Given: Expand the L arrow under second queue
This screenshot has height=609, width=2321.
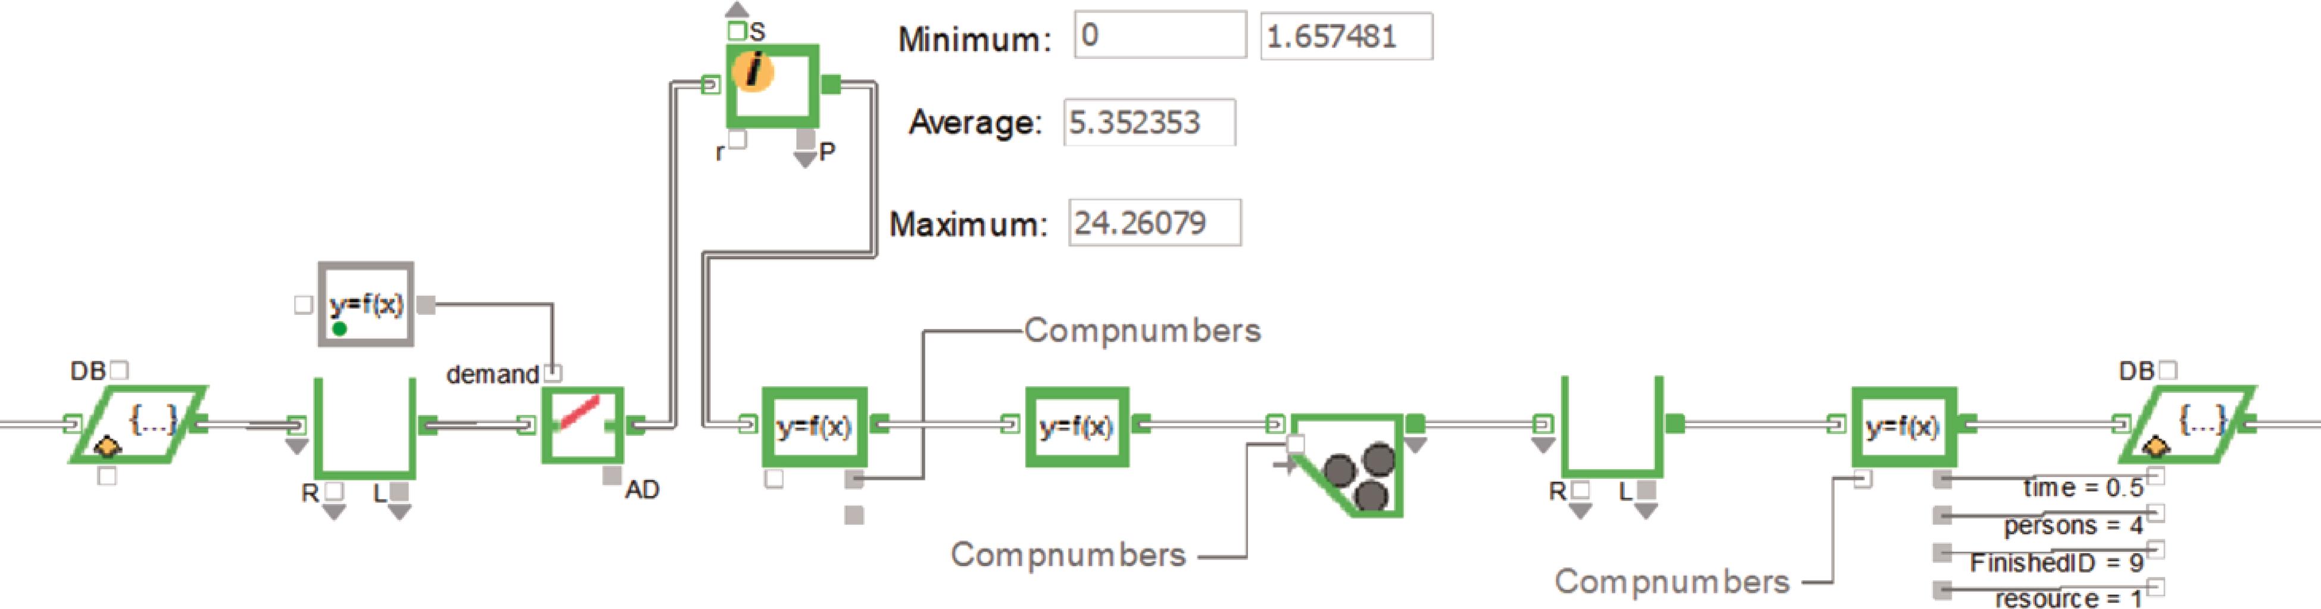Looking at the screenshot, I should coord(1646,511).
